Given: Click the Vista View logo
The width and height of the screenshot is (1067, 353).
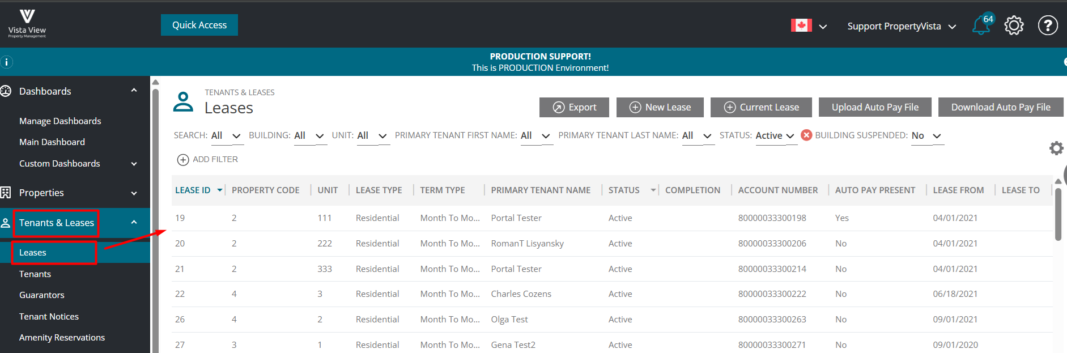Looking at the screenshot, I should (27, 24).
